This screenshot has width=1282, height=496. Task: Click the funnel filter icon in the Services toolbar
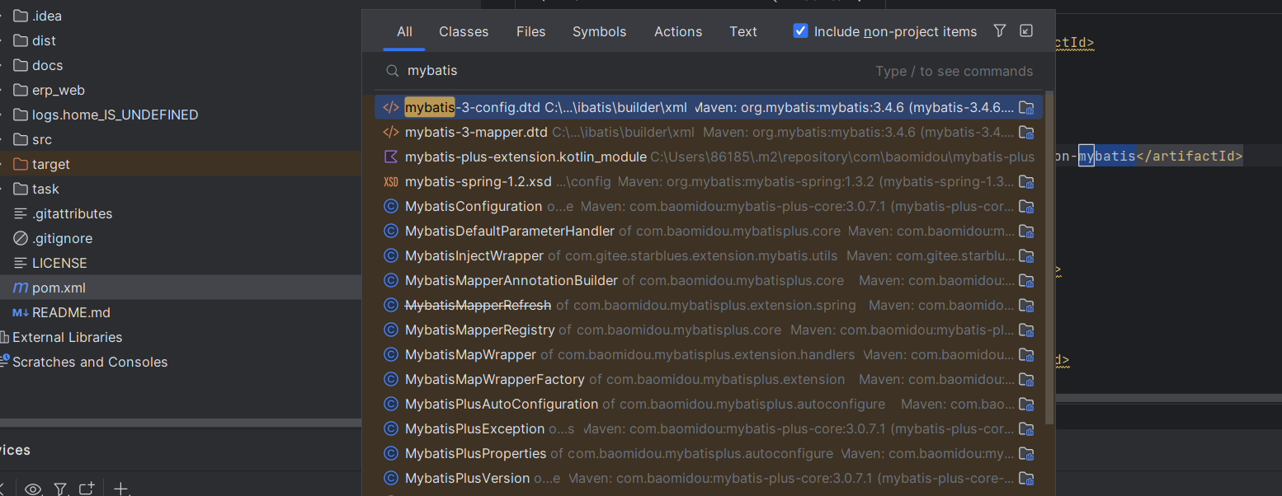click(60, 489)
